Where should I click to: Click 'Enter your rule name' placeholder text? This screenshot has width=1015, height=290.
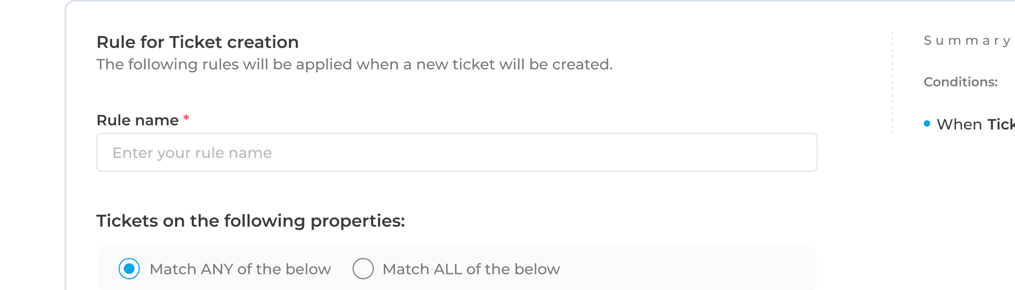pyautogui.click(x=192, y=153)
